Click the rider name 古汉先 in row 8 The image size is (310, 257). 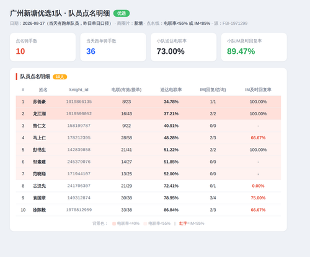click(x=39, y=186)
